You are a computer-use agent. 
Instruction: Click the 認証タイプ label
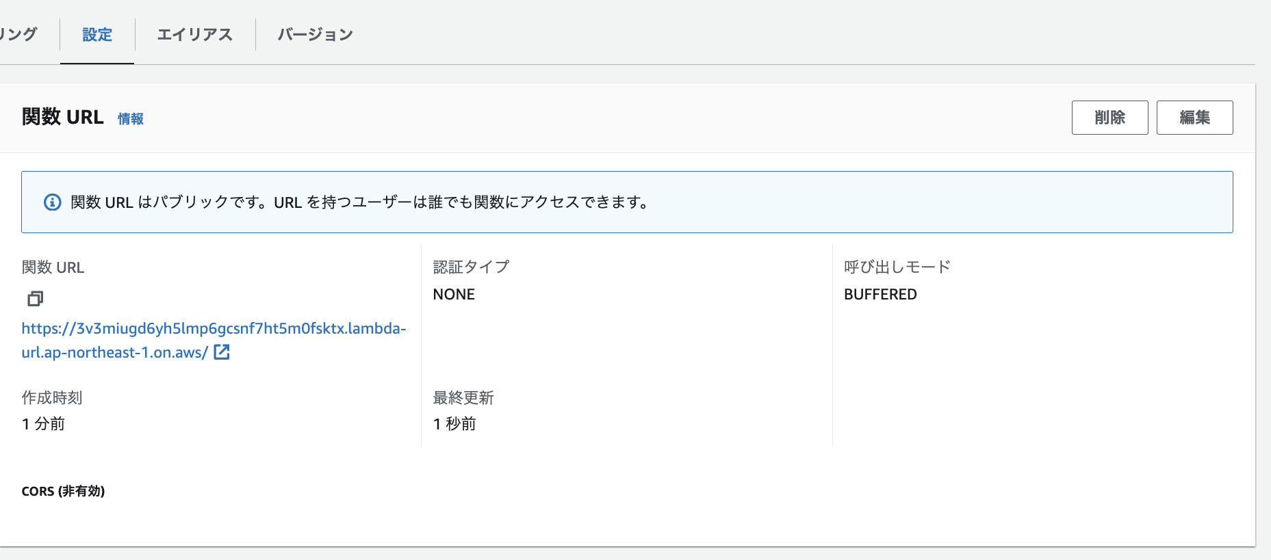[x=471, y=267]
